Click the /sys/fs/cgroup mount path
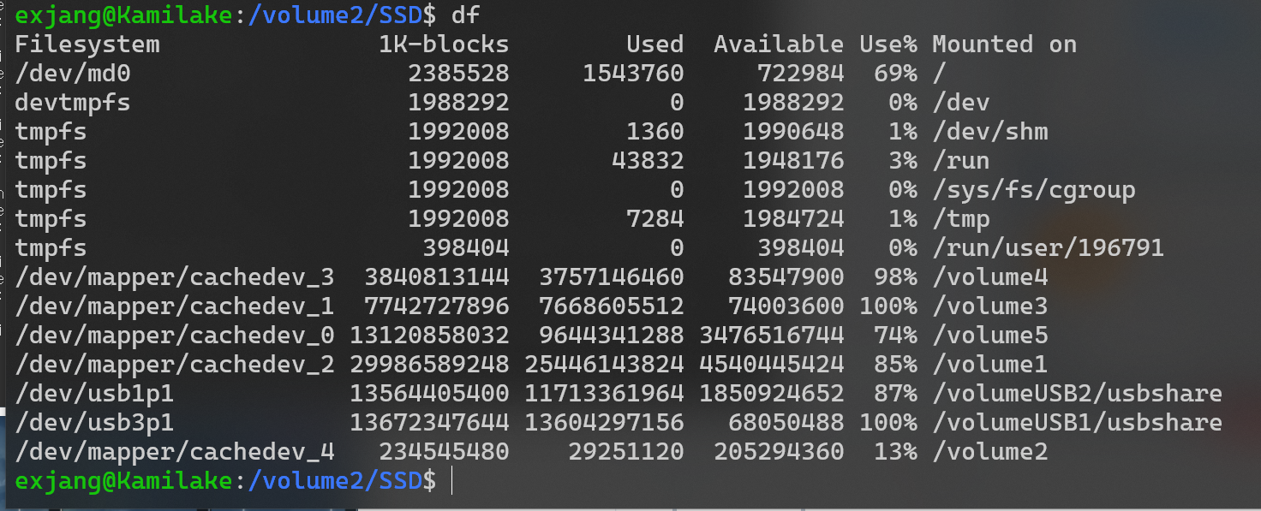 click(x=1034, y=190)
